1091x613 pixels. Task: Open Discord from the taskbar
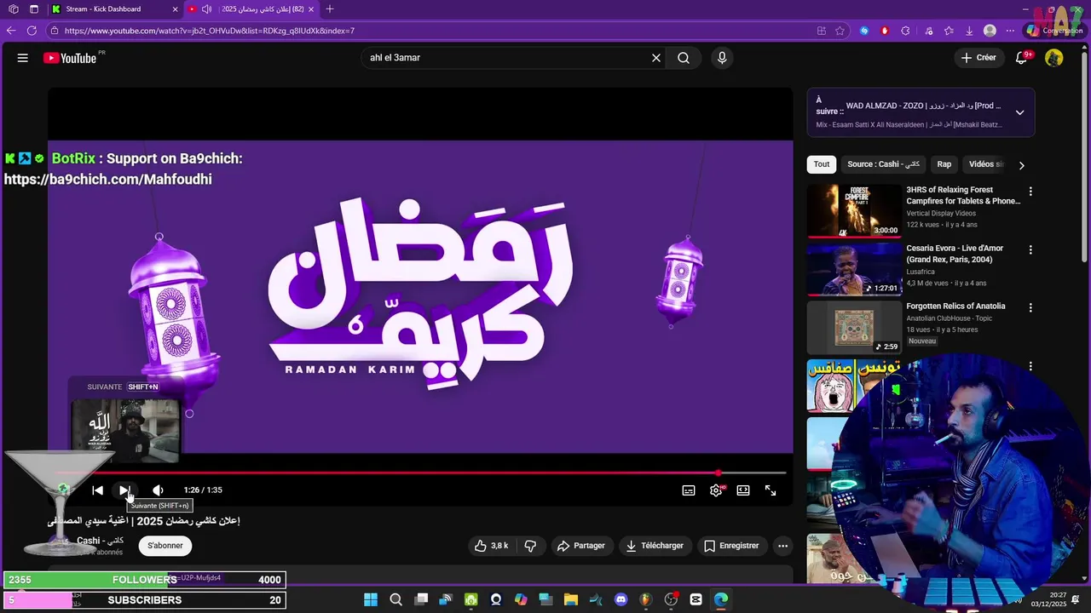pyautogui.click(x=621, y=599)
